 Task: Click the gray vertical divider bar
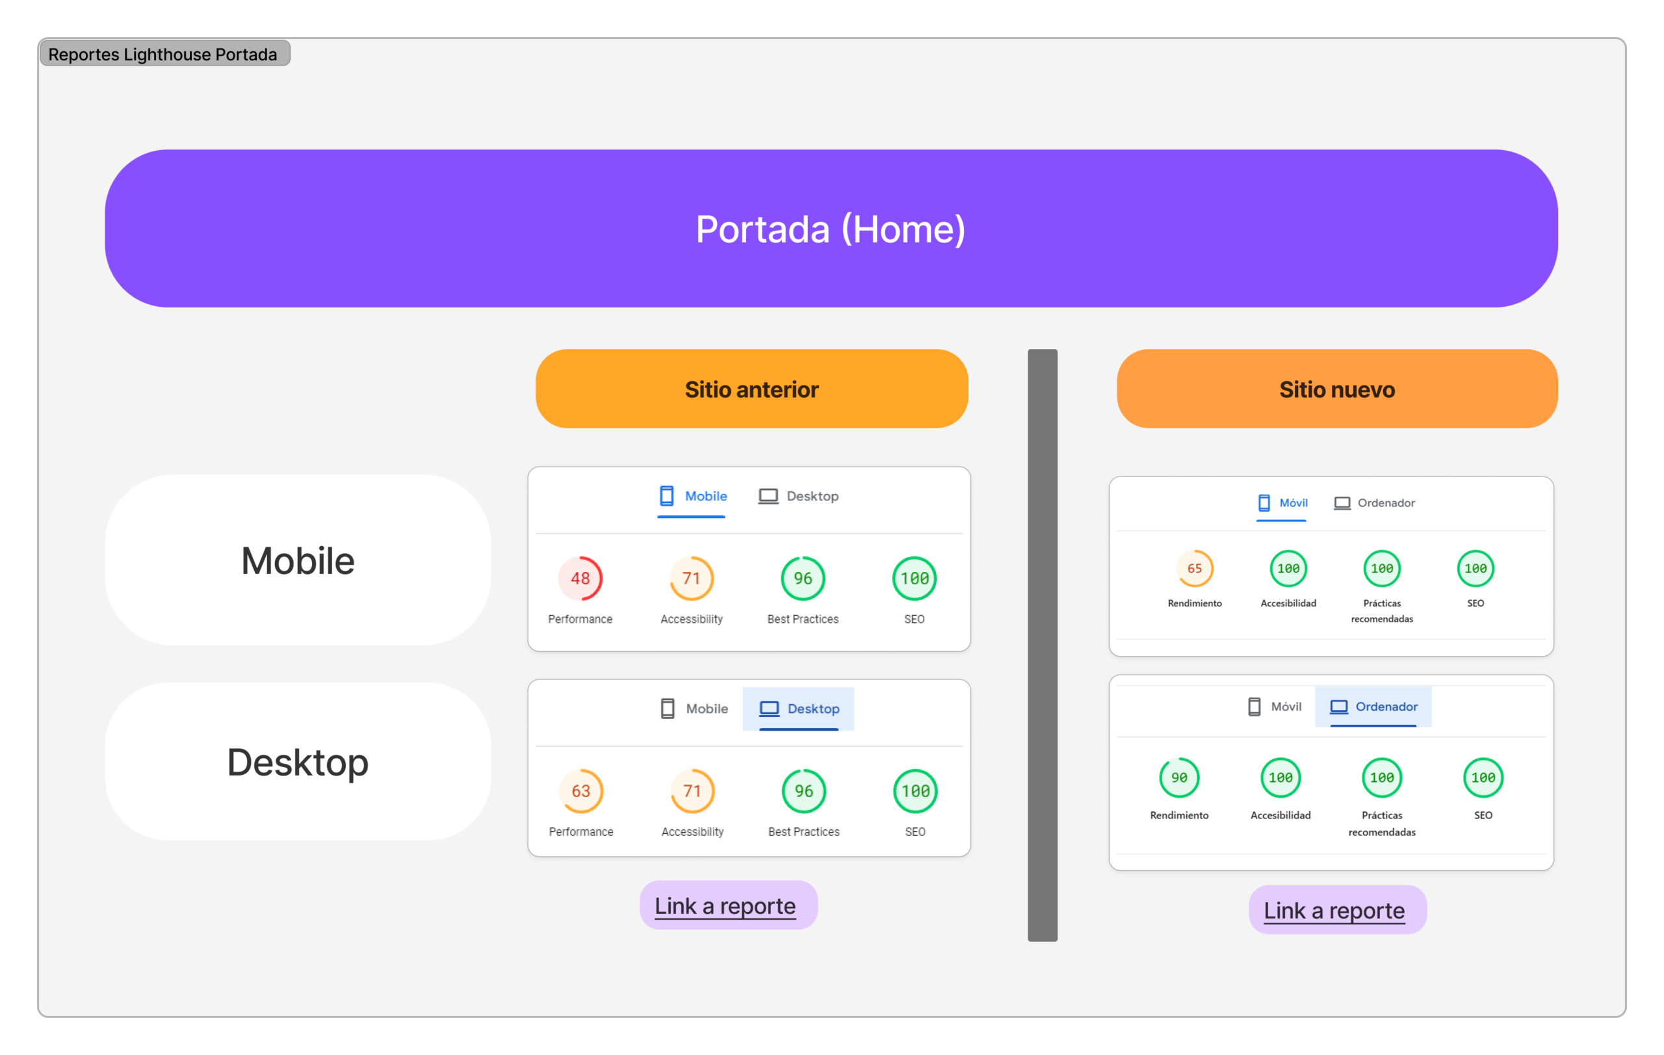(x=1042, y=645)
